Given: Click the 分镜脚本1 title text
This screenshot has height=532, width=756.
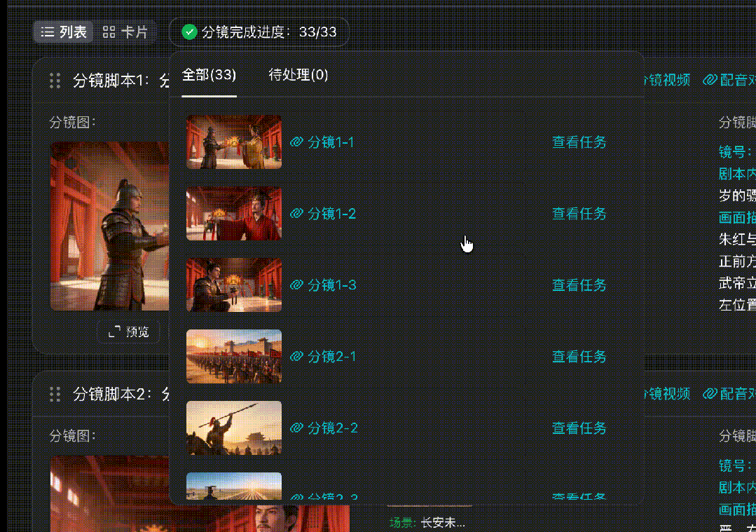Looking at the screenshot, I should point(121,81).
